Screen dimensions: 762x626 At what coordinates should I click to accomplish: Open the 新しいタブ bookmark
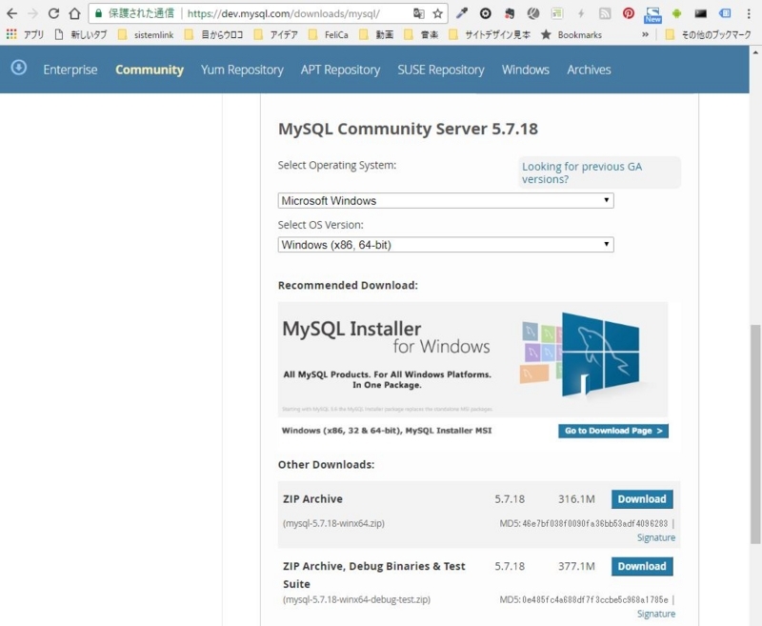click(80, 34)
